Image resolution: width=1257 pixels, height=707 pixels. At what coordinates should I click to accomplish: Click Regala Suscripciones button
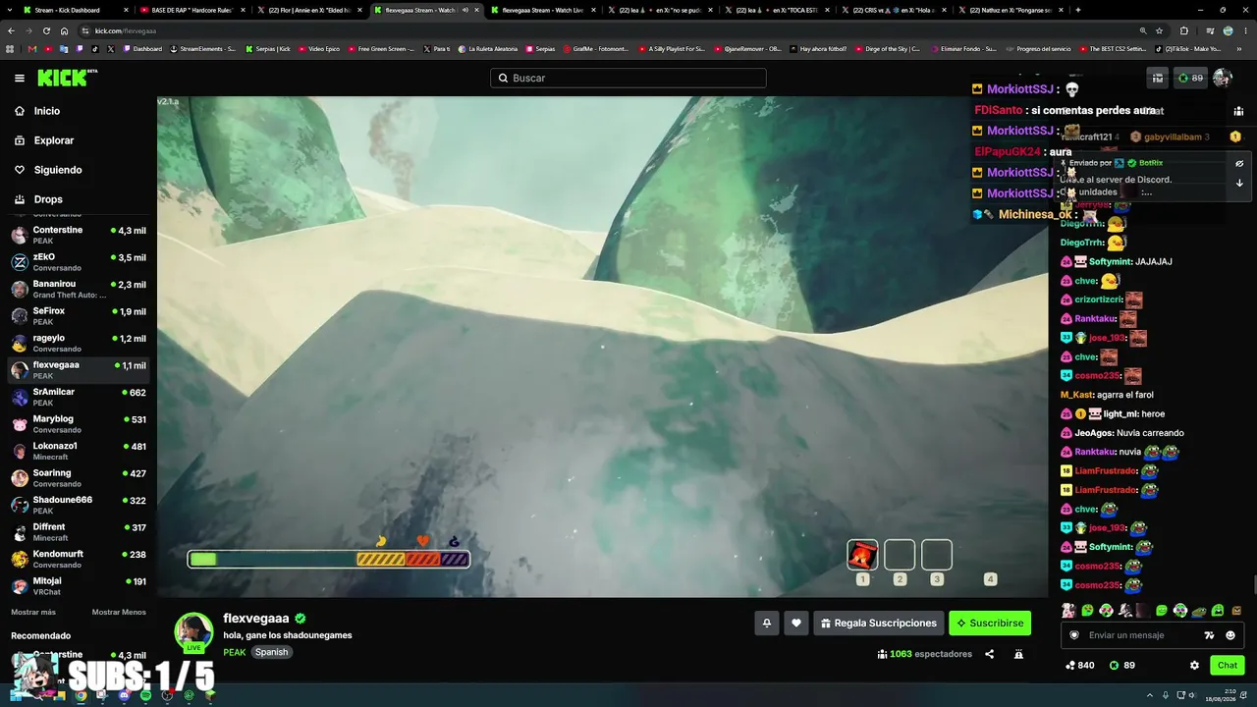pos(879,623)
